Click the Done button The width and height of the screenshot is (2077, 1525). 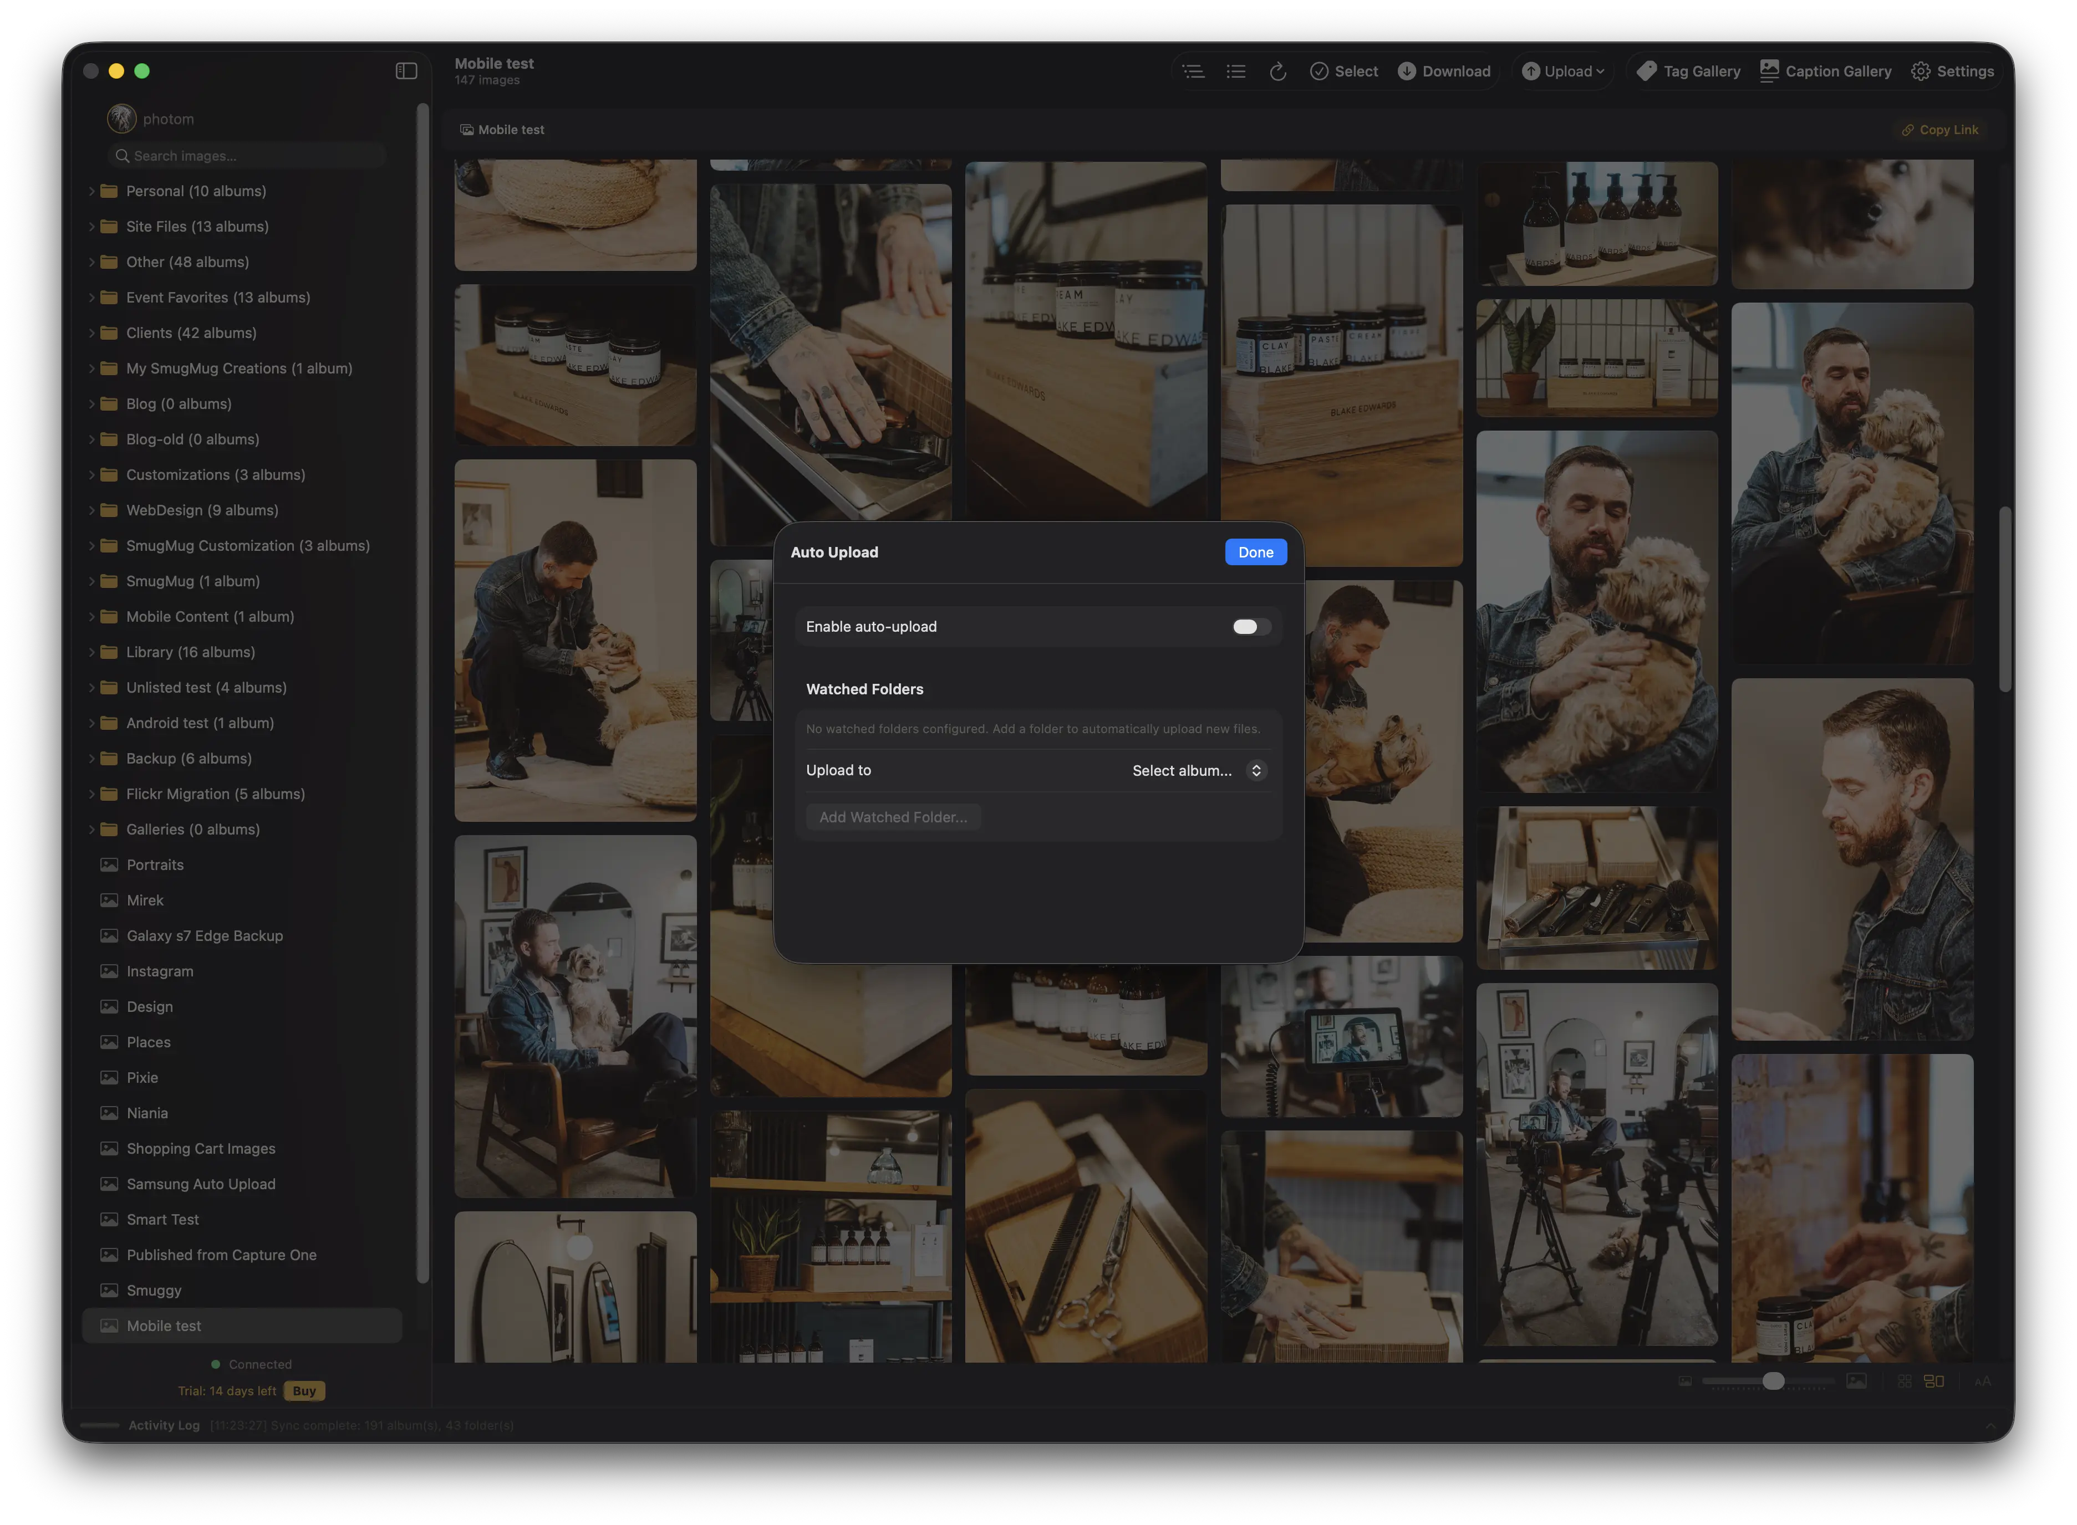tap(1255, 552)
